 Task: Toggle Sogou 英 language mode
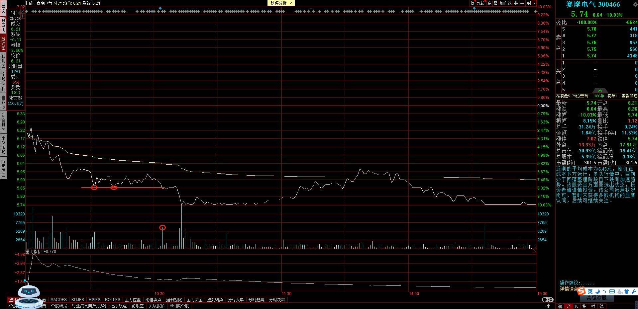[590, 291]
